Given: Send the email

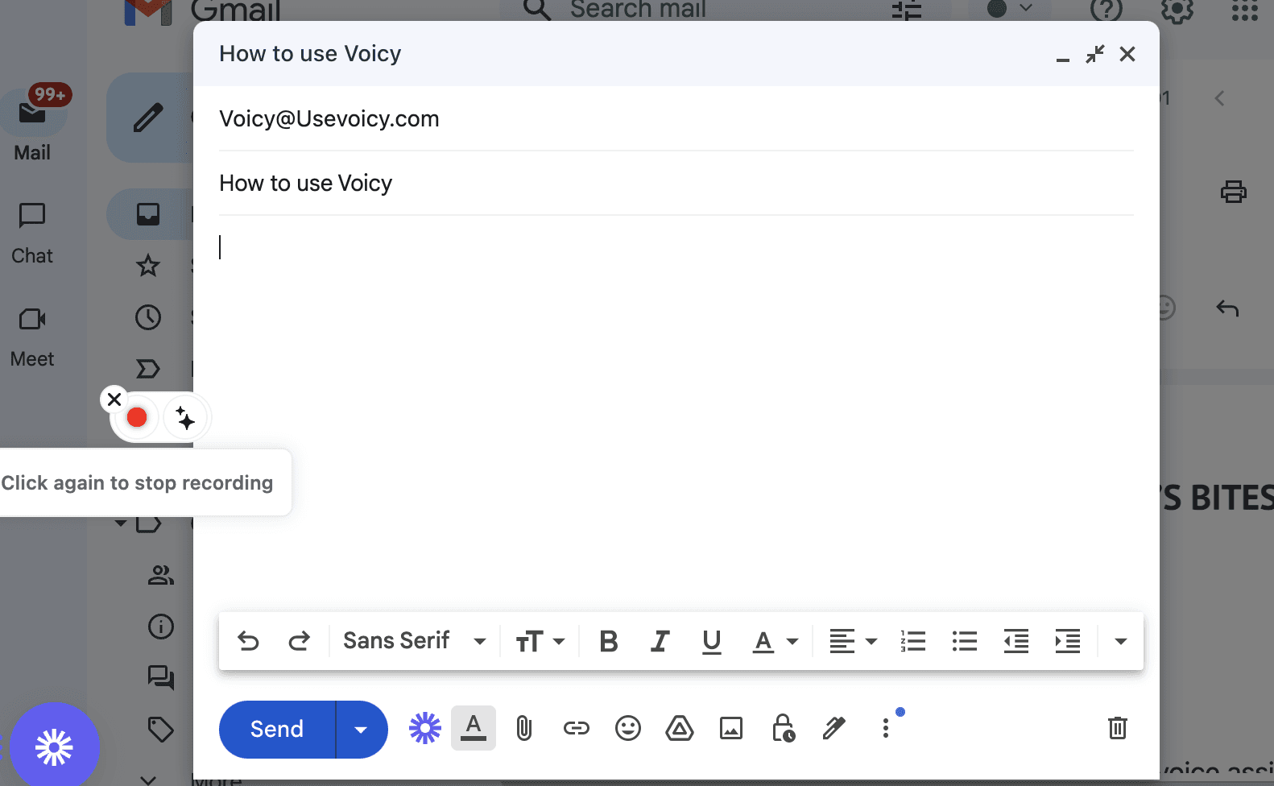Looking at the screenshot, I should click(x=277, y=729).
